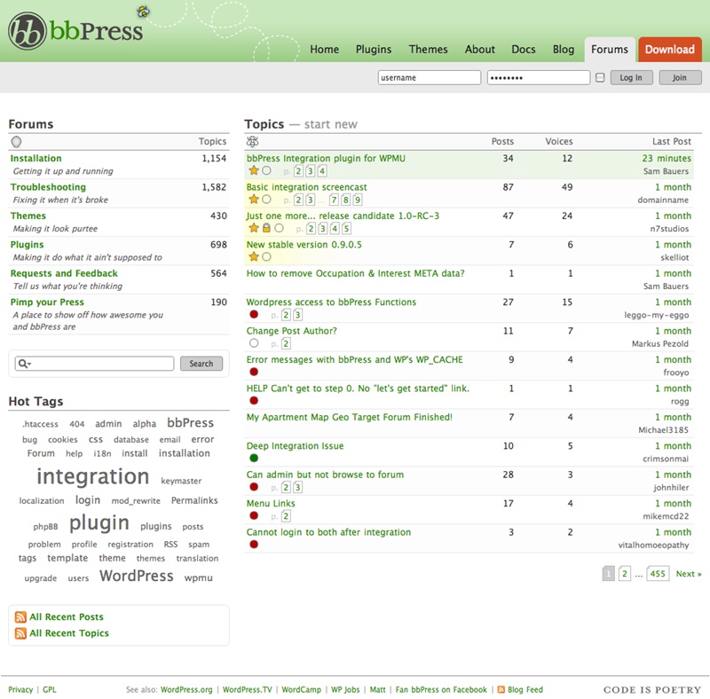The height and width of the screenshot is (699, 710).
Task: Click the star icon under Basic integration screencast
Action: tap(254, 200)
